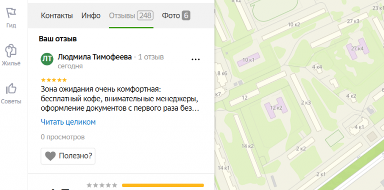The image size is (384, 190).
Task: Click the ЛТ green avatar circle
Action: [x=47, y=59]
